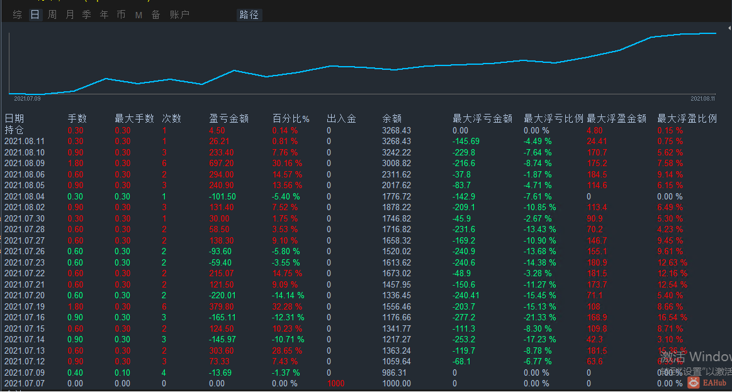
Task: Open the 季 quarterly tab
Action: click(x=87, y=15)
